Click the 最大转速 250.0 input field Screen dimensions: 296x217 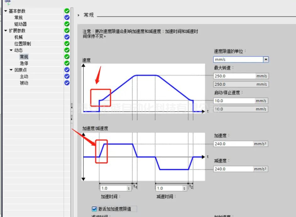234,76
